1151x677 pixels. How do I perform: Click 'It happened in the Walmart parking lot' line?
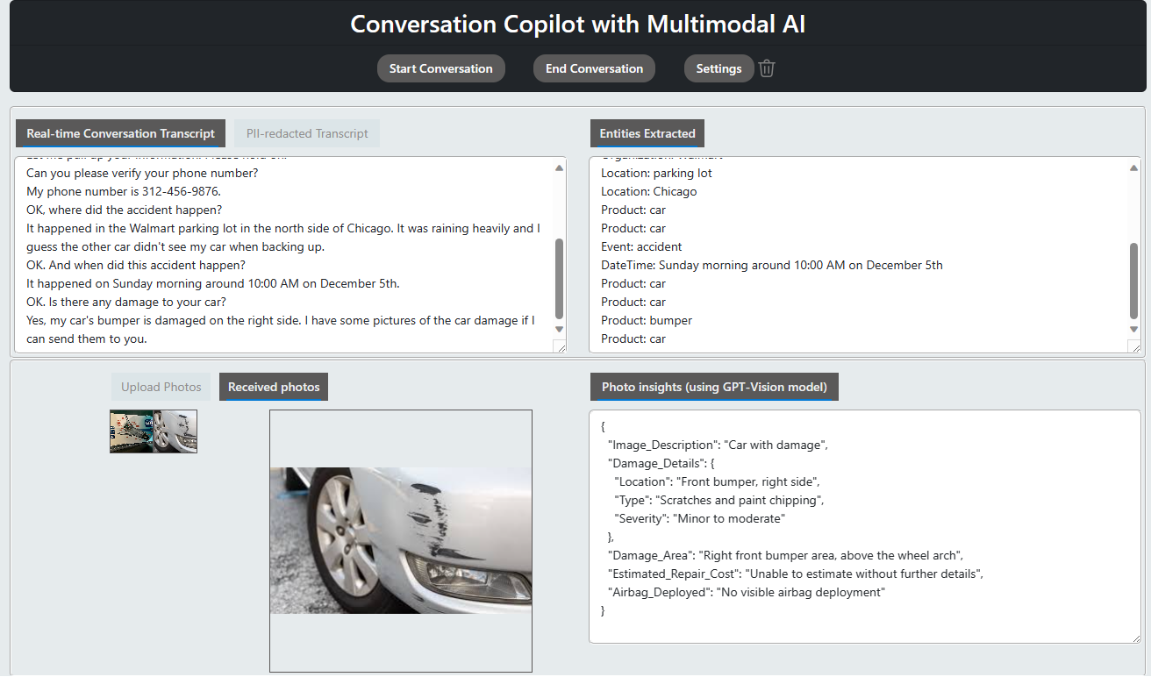click(283, 238)
